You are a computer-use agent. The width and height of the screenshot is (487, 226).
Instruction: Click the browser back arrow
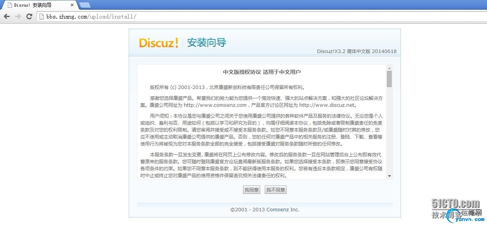(x=7, y=16)
